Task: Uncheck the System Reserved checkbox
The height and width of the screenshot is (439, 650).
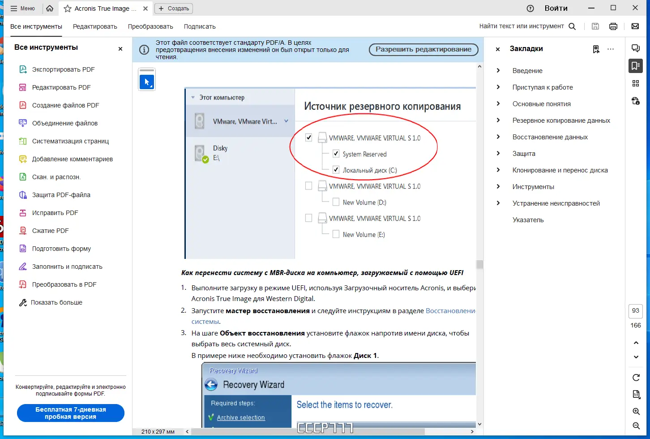Action: pos(336,154)
